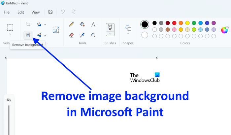Select the Color 2 white background swatch
This screenshot has width=231, height=135.
(x=145, y=35)
